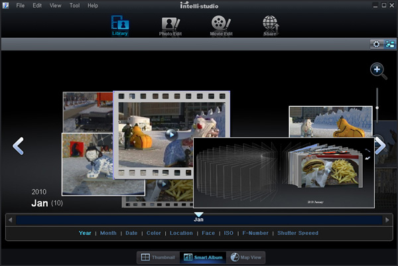Sort albums by Month
Image resolution: width=398 pixels, height=266 pixels.
tap(108, 233)
